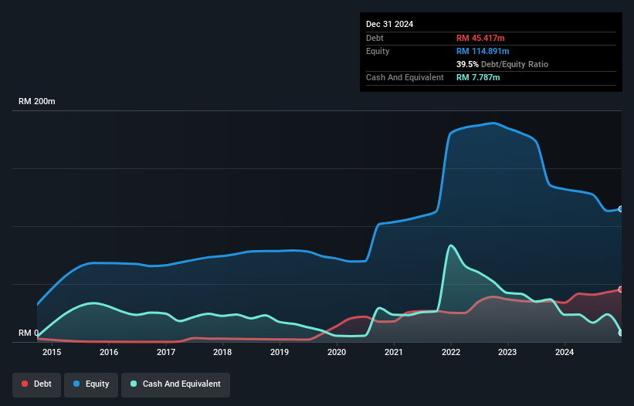634x406 pixels.
Task: Click the 2017 x-axis label
Action: point(166,352)
